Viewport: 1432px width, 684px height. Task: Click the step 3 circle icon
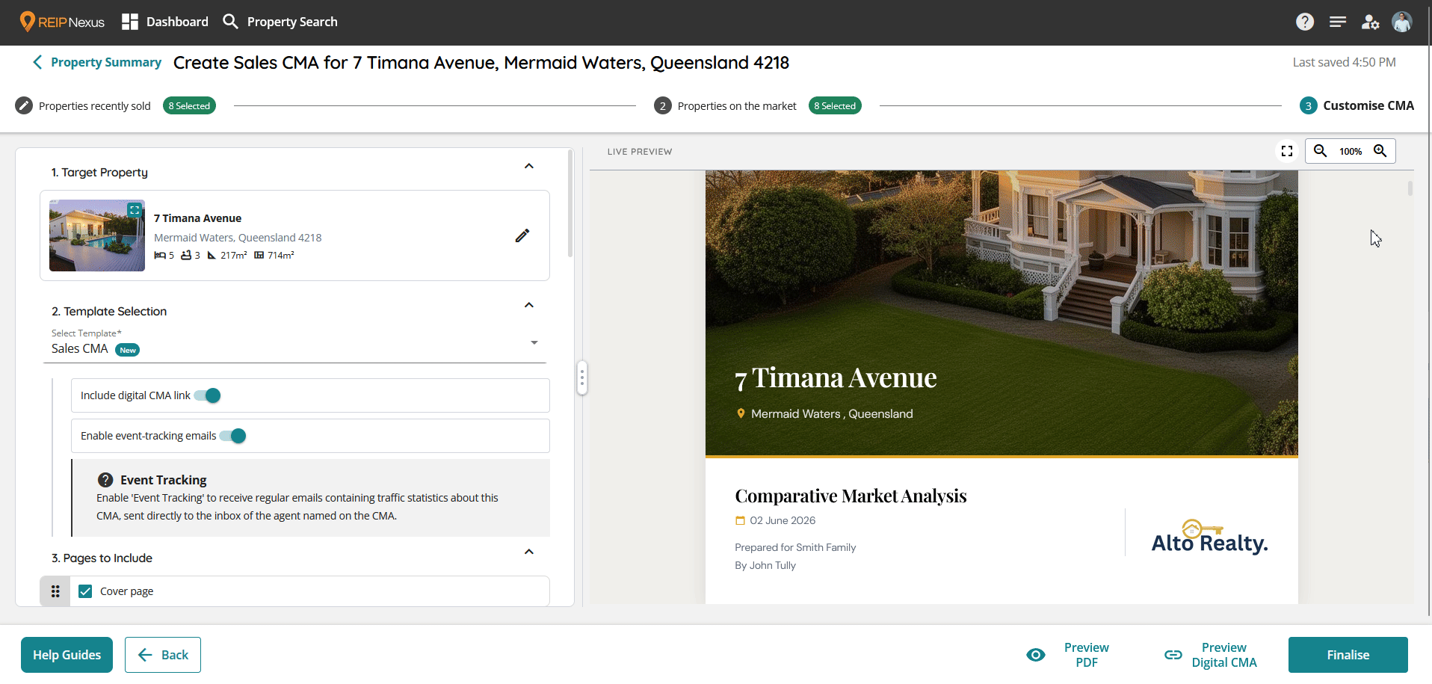coord(1308,105)
